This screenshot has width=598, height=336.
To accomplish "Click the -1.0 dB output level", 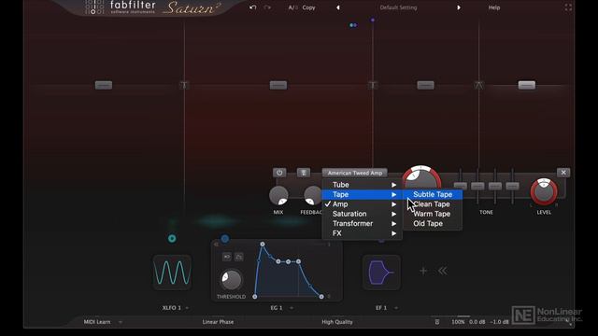I will [x=499, y=322].
